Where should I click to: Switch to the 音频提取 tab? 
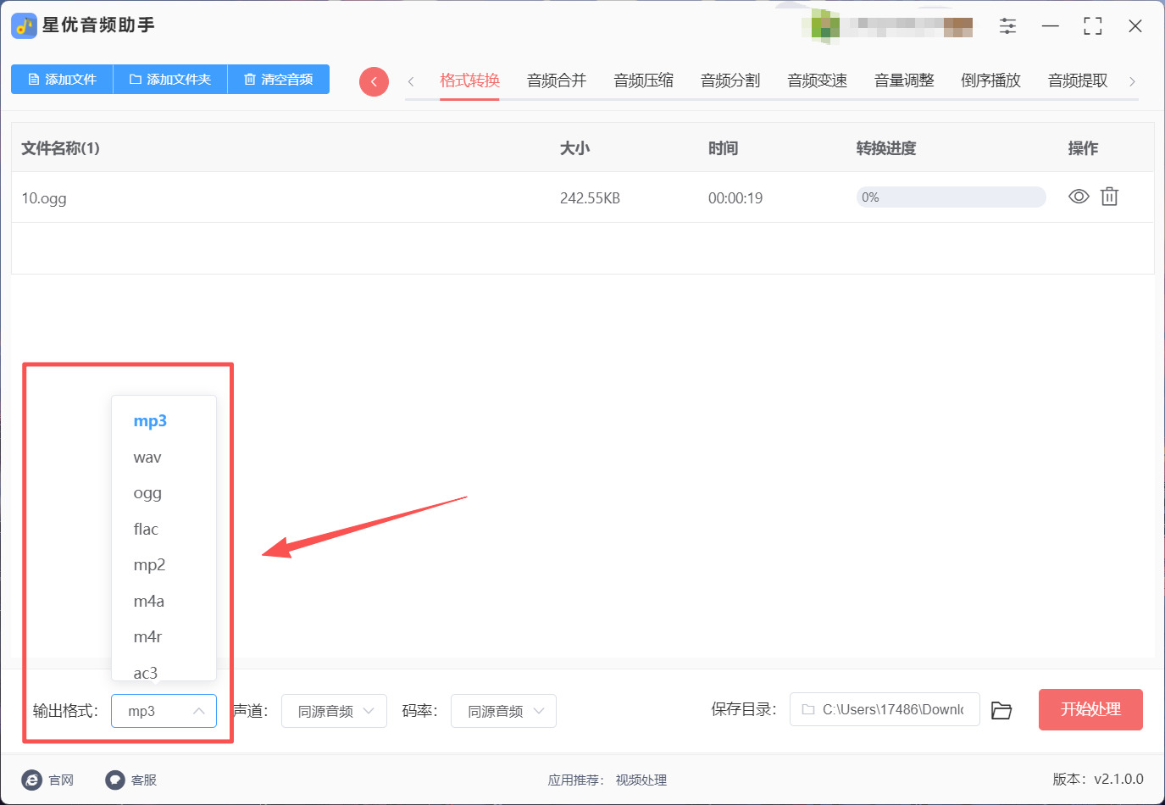[1078, 80]
